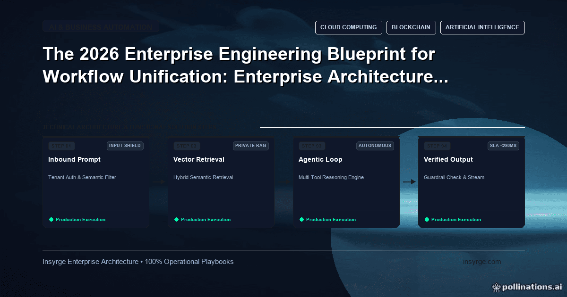Select the BLOCKCHAIN tag

tap(411, 27)
